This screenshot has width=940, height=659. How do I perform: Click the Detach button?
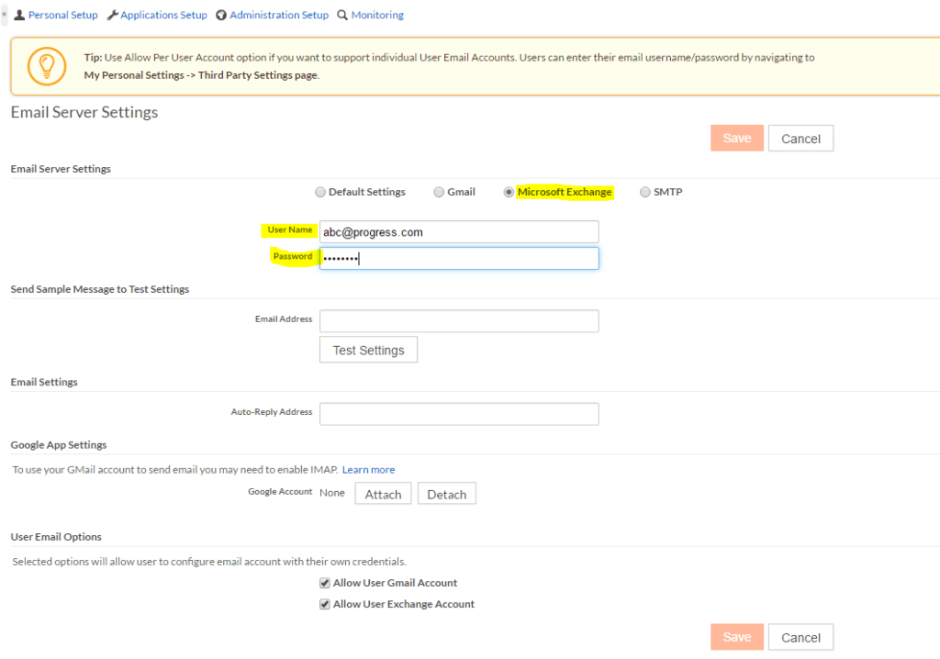(x=446, y=494)
